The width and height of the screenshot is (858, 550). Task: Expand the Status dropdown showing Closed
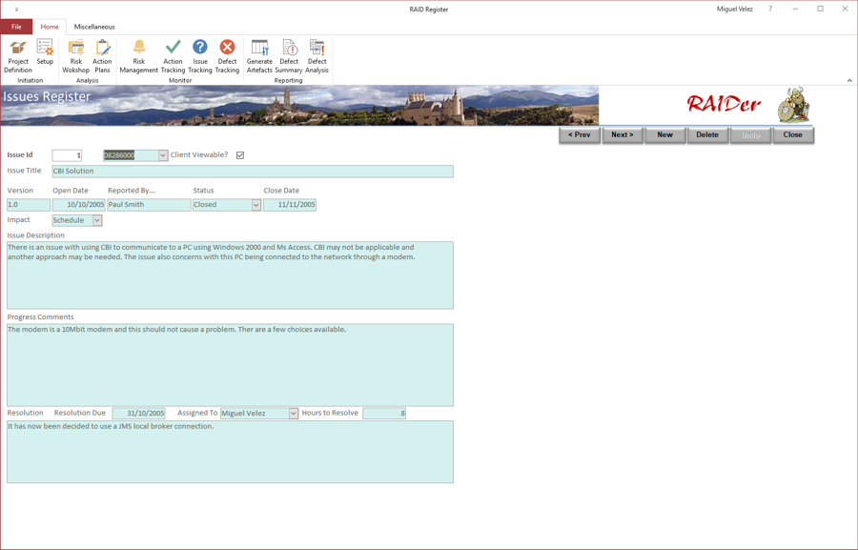click(x=256, y=205)
